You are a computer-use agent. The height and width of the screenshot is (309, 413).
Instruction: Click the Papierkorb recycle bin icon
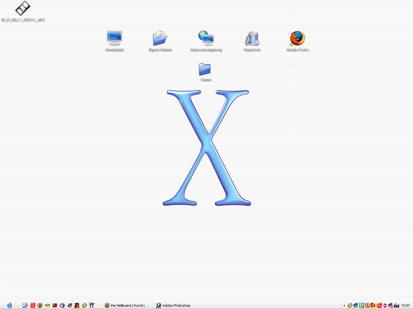point(252,39)
